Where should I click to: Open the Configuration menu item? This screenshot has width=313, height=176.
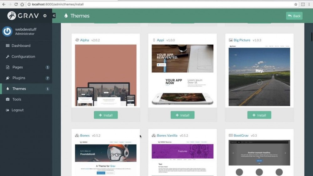[23, 57]
